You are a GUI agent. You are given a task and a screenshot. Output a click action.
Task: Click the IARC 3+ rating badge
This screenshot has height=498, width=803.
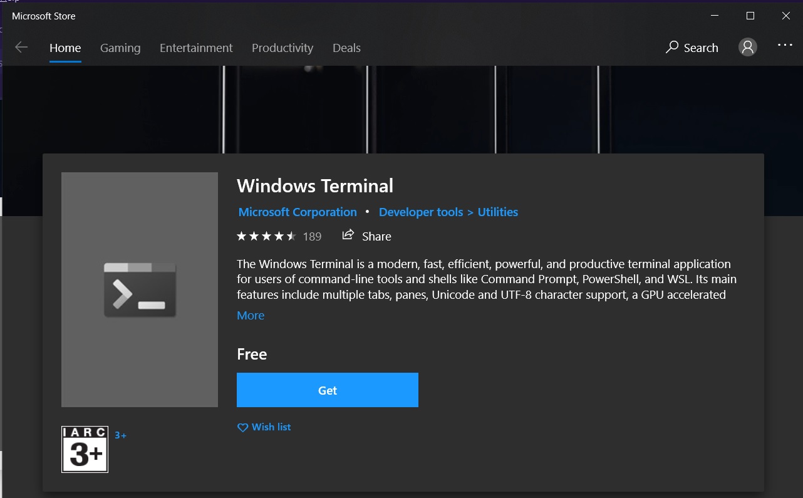coord(85,449)
